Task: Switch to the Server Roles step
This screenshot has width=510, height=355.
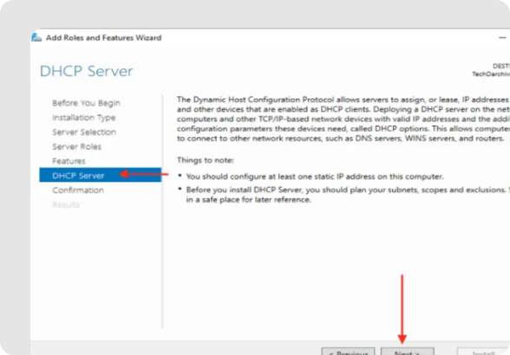Action: (x=76, y=146)
